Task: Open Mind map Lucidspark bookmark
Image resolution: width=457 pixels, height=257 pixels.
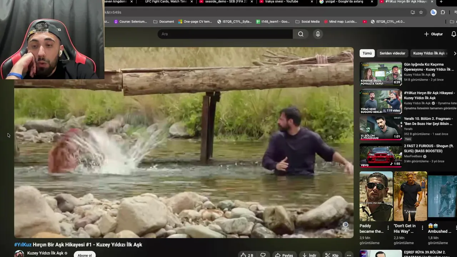Action: click(340, 21)
